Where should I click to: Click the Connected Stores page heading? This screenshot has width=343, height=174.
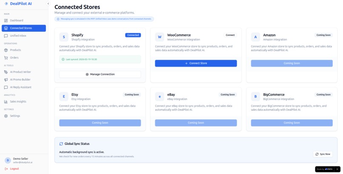pyautogui.click(x=77, y=7)
